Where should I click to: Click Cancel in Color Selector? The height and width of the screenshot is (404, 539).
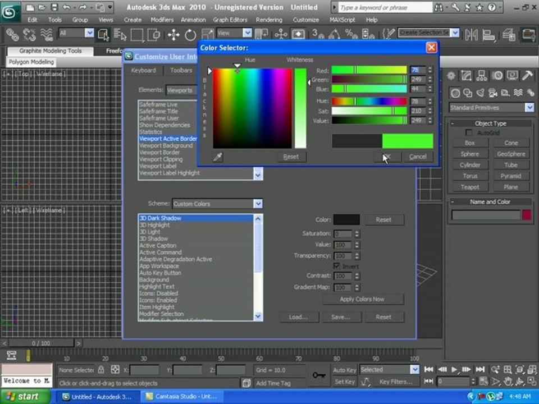pos(418,157)
